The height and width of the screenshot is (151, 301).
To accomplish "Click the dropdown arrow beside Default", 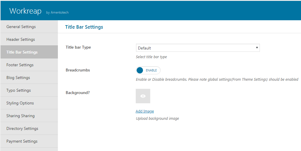I will coord(257,47).
